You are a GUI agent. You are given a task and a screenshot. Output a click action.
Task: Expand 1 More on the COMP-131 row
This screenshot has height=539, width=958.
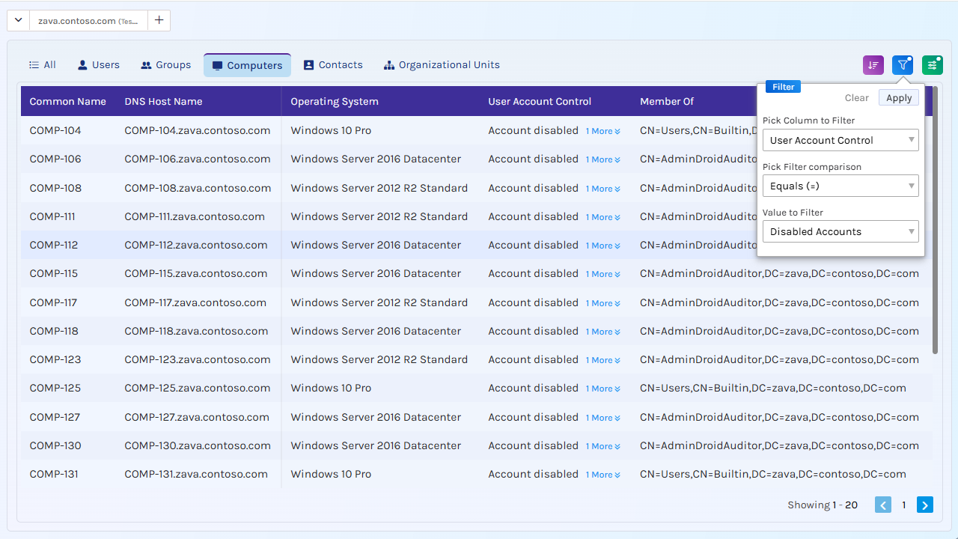click(x=602, y=474)
